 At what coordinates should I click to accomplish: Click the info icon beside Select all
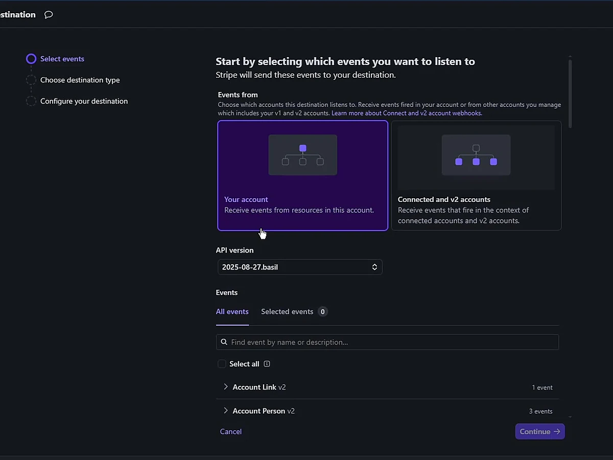point(267,364)
